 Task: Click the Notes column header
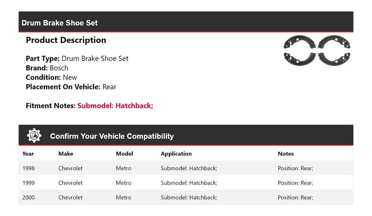(x=286, y=154)
